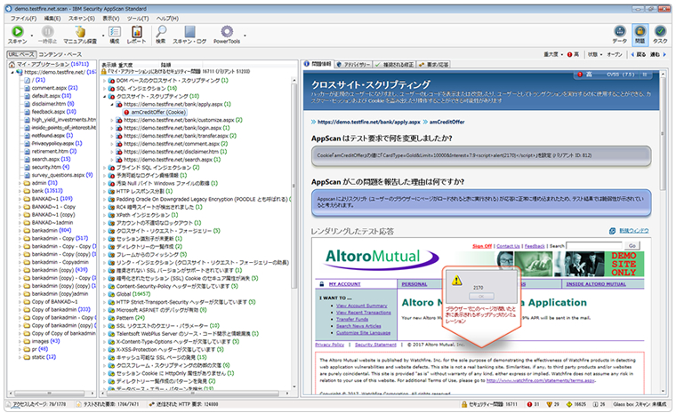Switch to Request/Response (要求/応答) tab
Image resolution: width=676 pixels, height=413 pixels.
[434, 64]
